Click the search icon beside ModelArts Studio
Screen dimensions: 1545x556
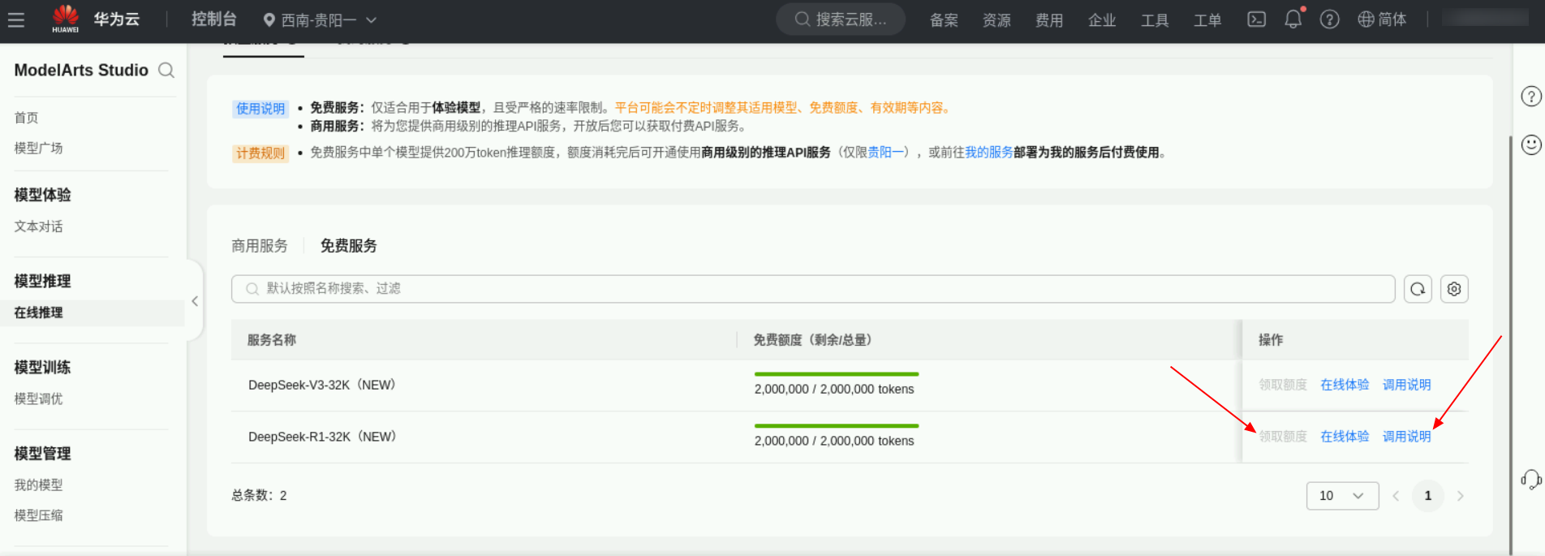click(166, 71)
